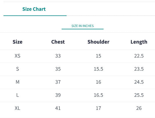Open the Size Chart tab
This screenshot has height=118, width=155.
coord(34,9)
